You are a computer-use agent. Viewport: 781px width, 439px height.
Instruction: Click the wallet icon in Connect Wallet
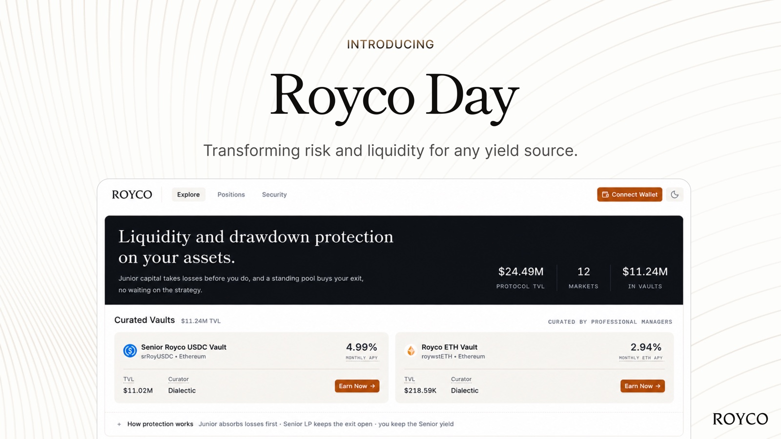(x=605, y=195)
